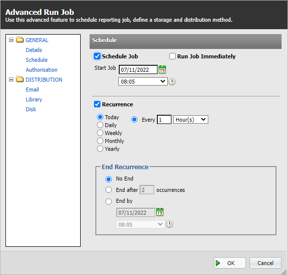288x275 pixels.
Task: Enable Run Job Immediately checkbox
Action: pyautogui.click(x=172, y=56)
